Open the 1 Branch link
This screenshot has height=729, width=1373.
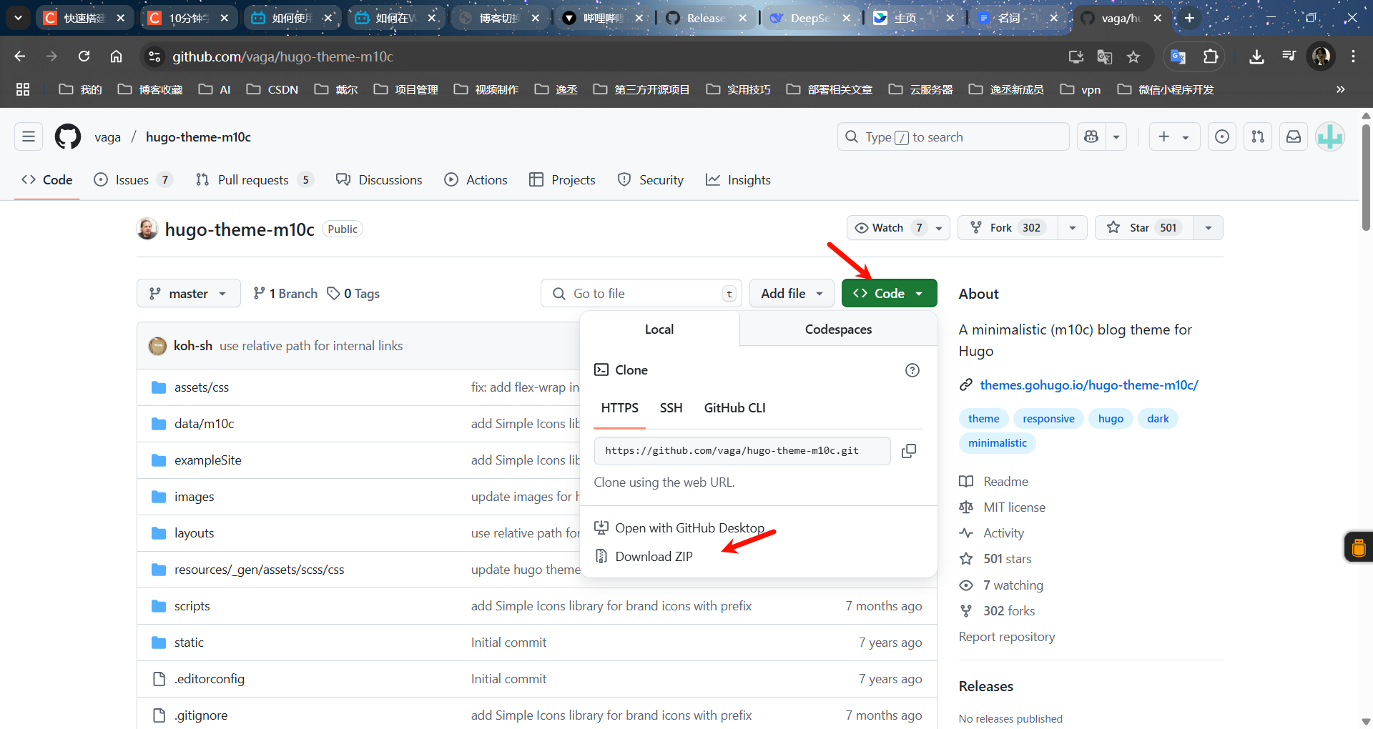click(x=285, y=293)
